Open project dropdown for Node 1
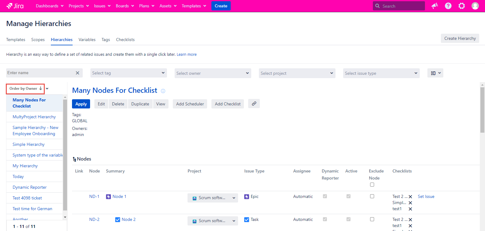This screenshot has height=231, width=485. click(213, 198)
